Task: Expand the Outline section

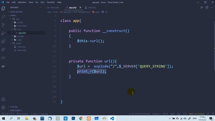Action: click(14, 107)
